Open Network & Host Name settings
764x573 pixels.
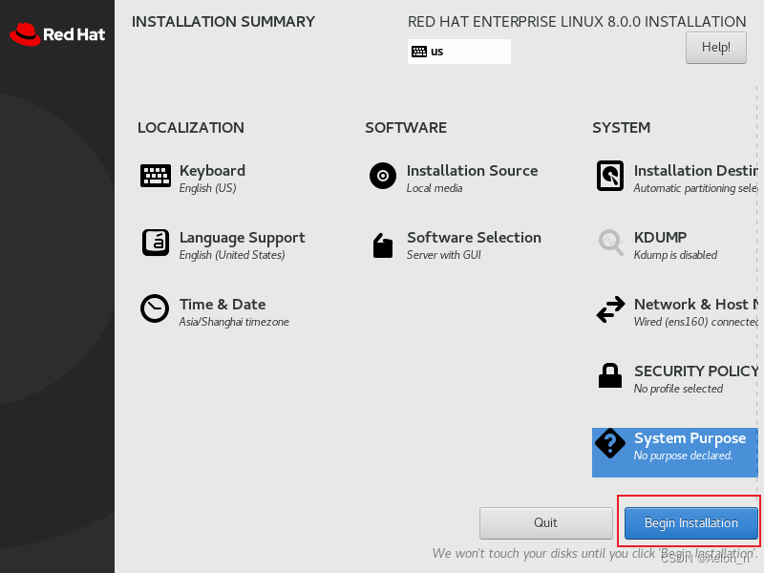click(696, 304)
